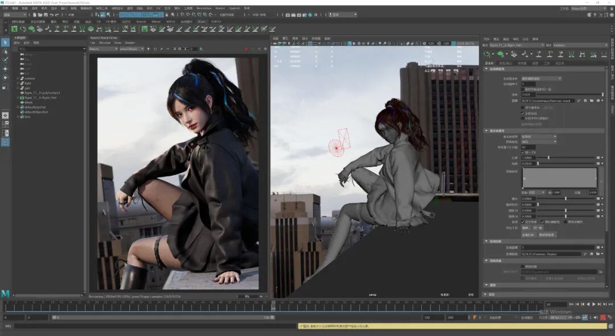615x336 pixels.
Task: Open Render menu in Arnold RenderView
Action: tap(130, 43)
